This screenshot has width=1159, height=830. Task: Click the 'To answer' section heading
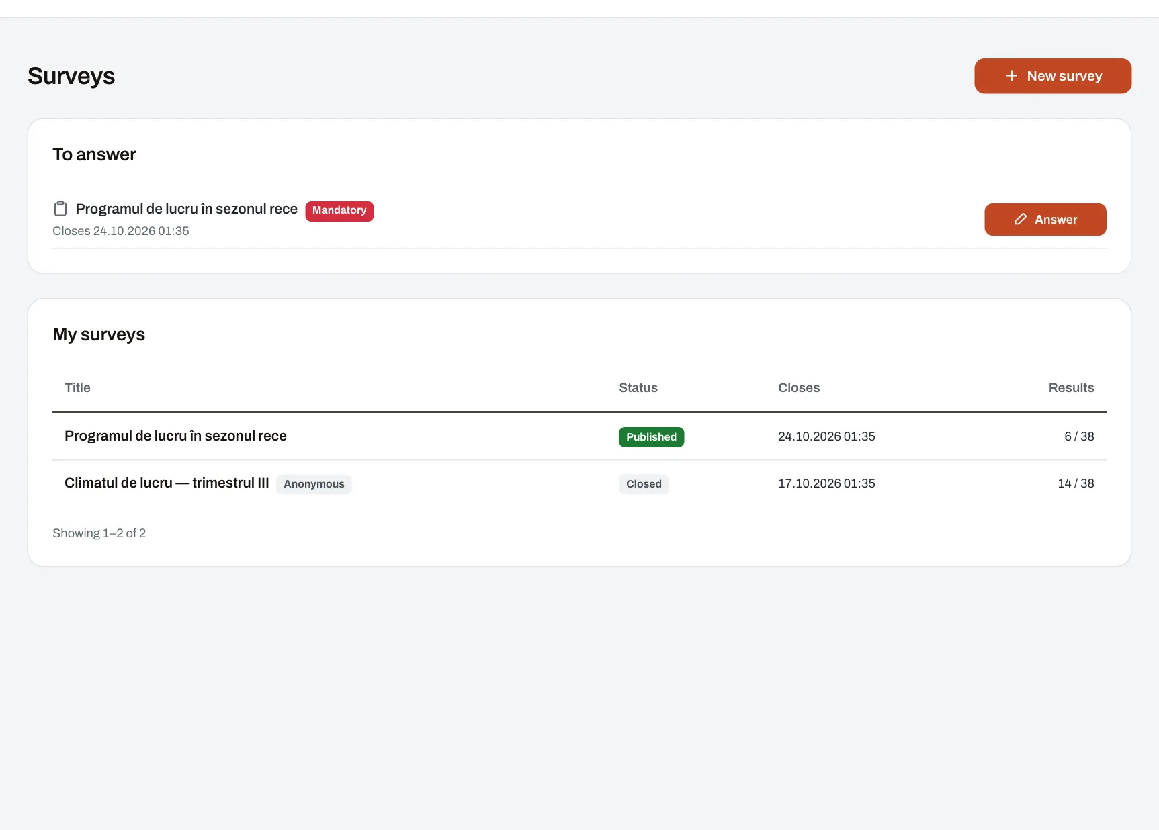pyautogui.click(x=94, y=155)
